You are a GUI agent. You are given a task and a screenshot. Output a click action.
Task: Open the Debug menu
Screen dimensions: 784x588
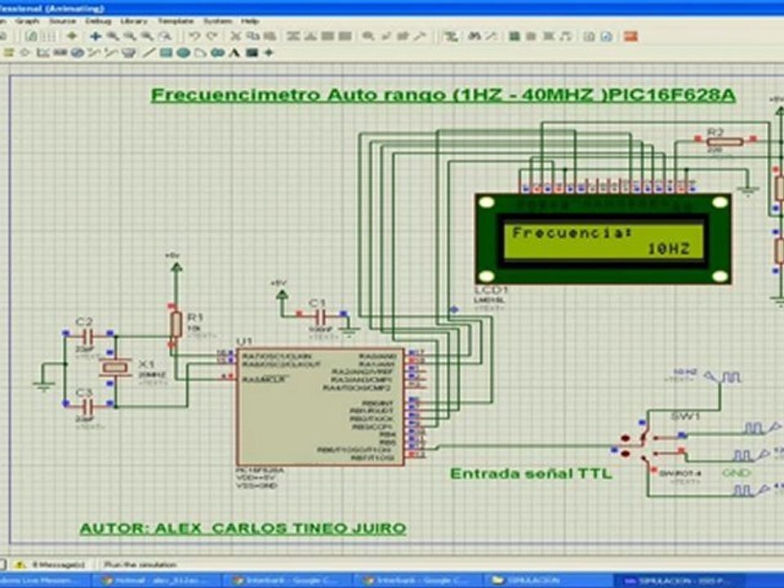pyautogui.click(x=98, y=21)
